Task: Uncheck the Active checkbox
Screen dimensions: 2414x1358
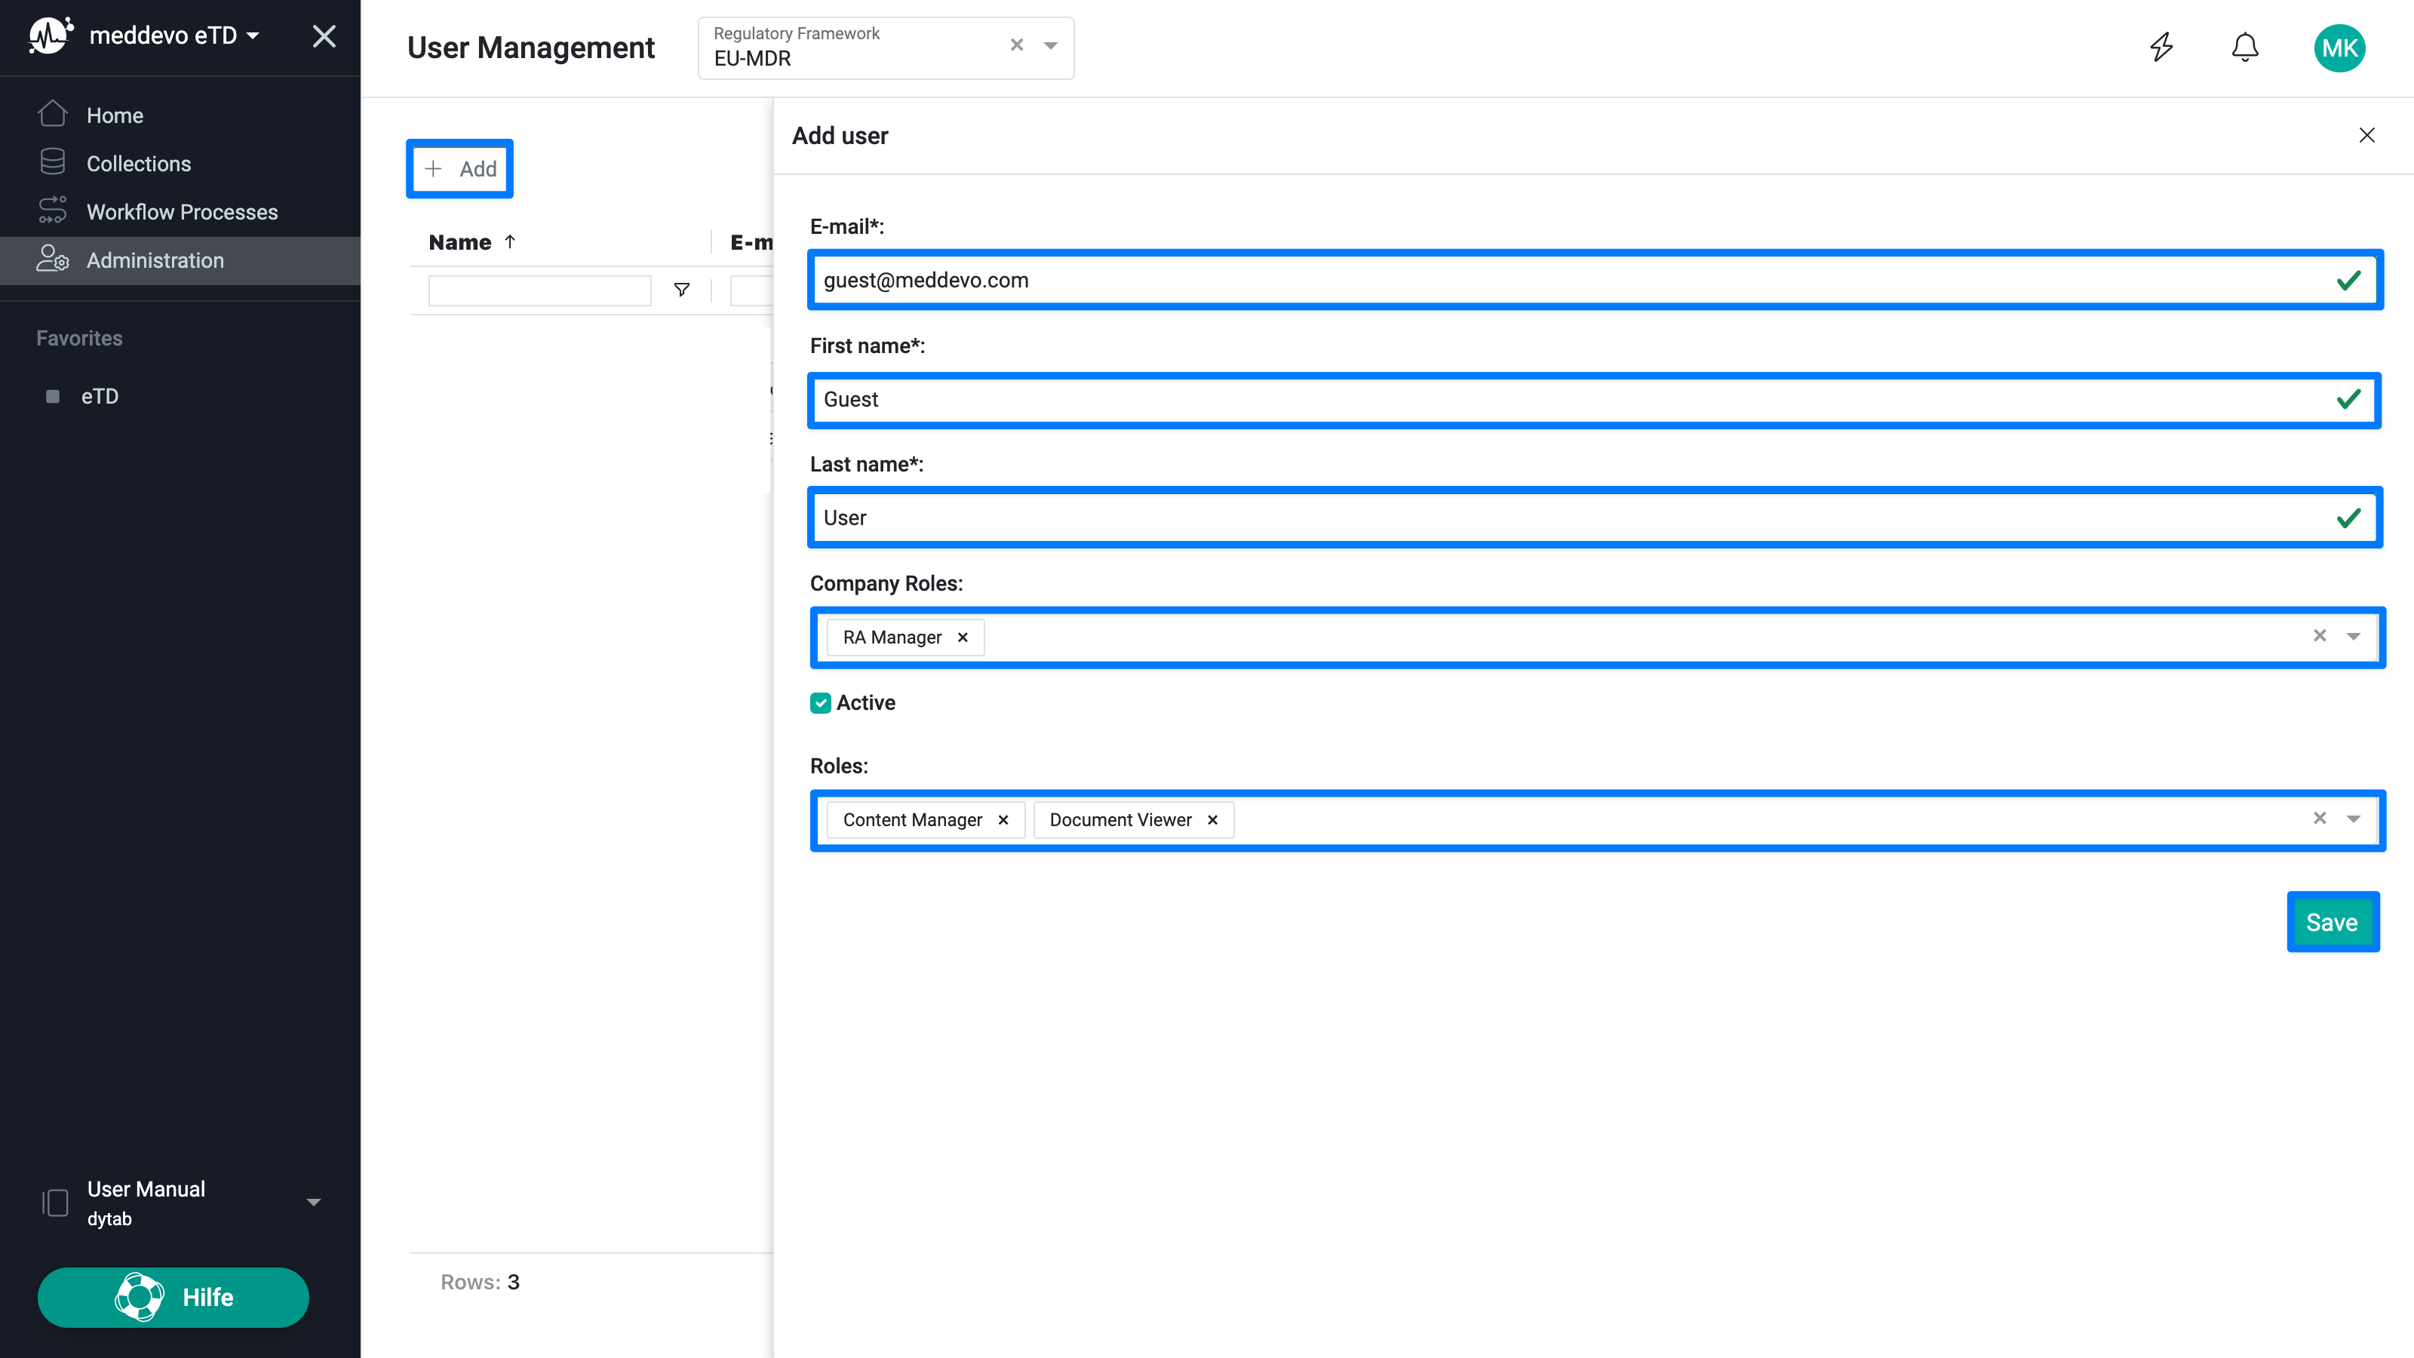Action: tap(821, 703)
